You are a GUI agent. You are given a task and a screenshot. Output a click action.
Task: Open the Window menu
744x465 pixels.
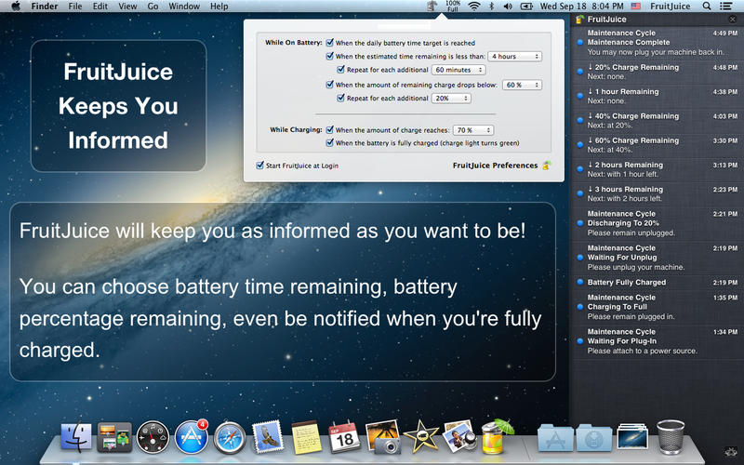pyautogui.click(x=184, y=7)
